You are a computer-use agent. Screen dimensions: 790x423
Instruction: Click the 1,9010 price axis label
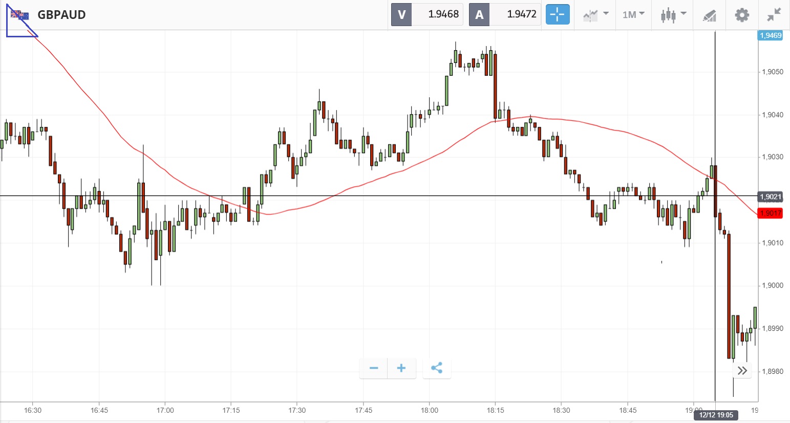[773, 243]
